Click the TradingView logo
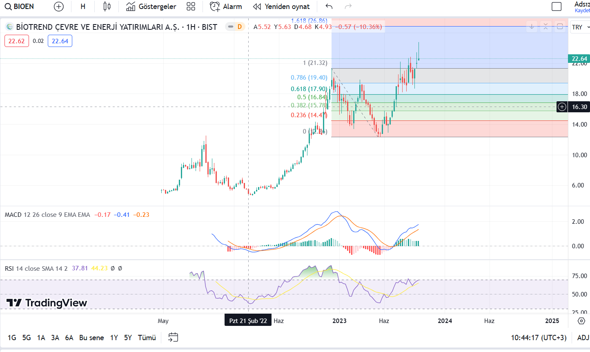The width and height of the screenshot is (590, 352). click(47, 303)
